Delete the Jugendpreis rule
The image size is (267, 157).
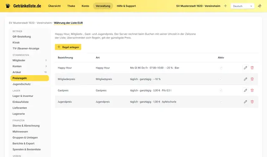(252, 102)
